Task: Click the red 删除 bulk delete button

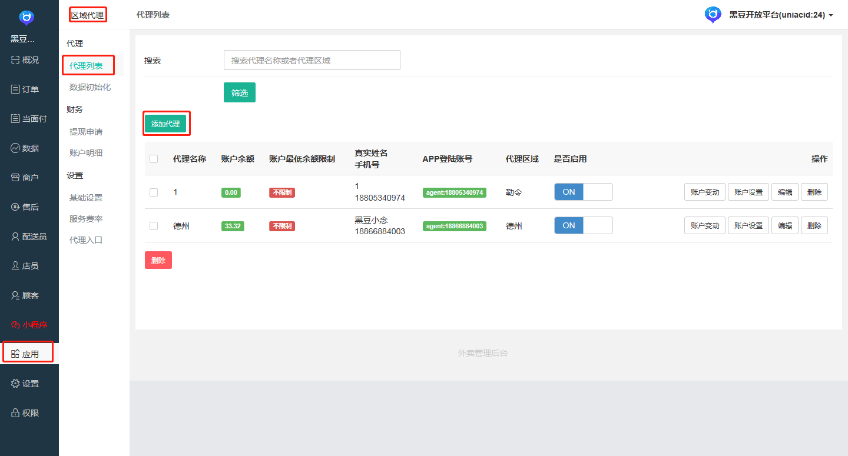Action: [158, 260]
